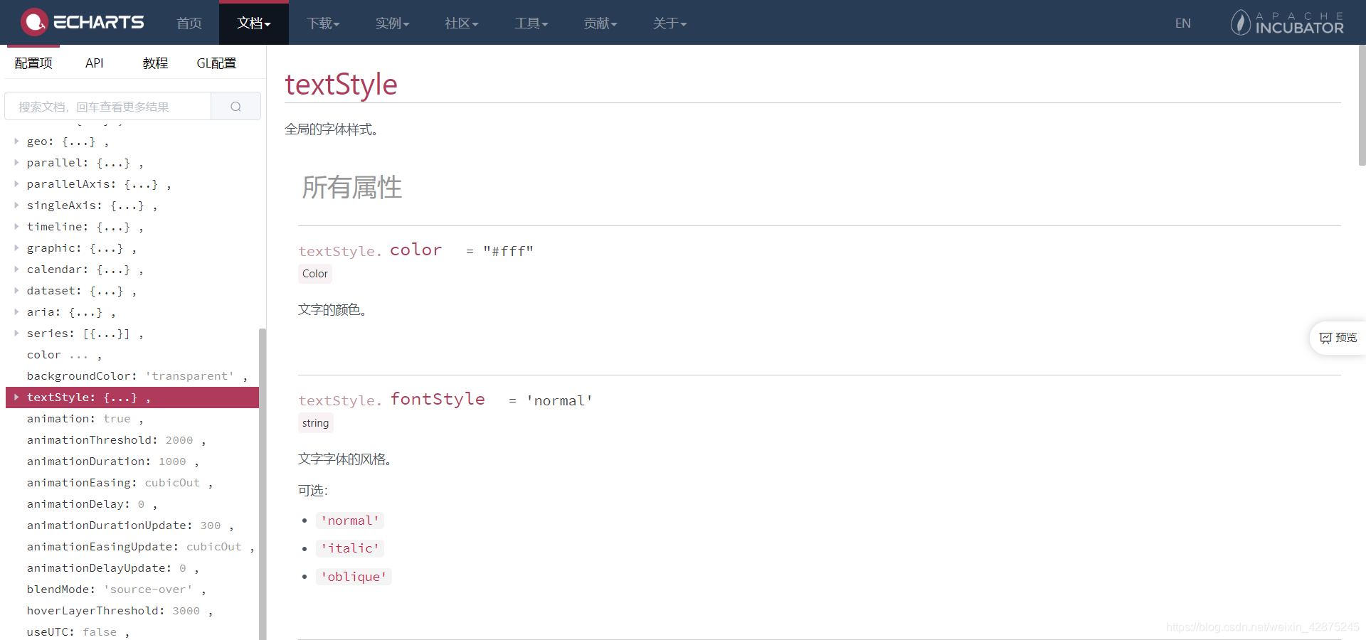The height and width of the screenshot is (640, 1366).
Task: Select the API tab
Action: pyautogui.click(x=94, y=63)
